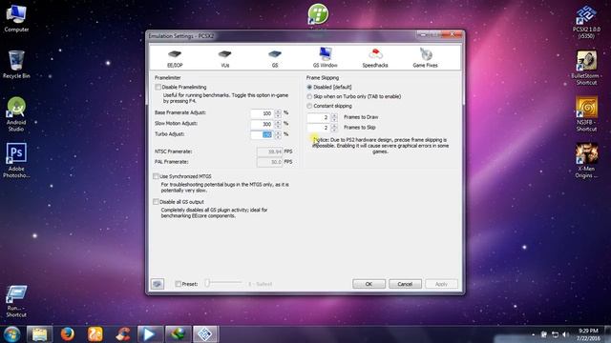Open UC Browser taskbar icon
Screen dimensions: 611x343
coord(95,334)
